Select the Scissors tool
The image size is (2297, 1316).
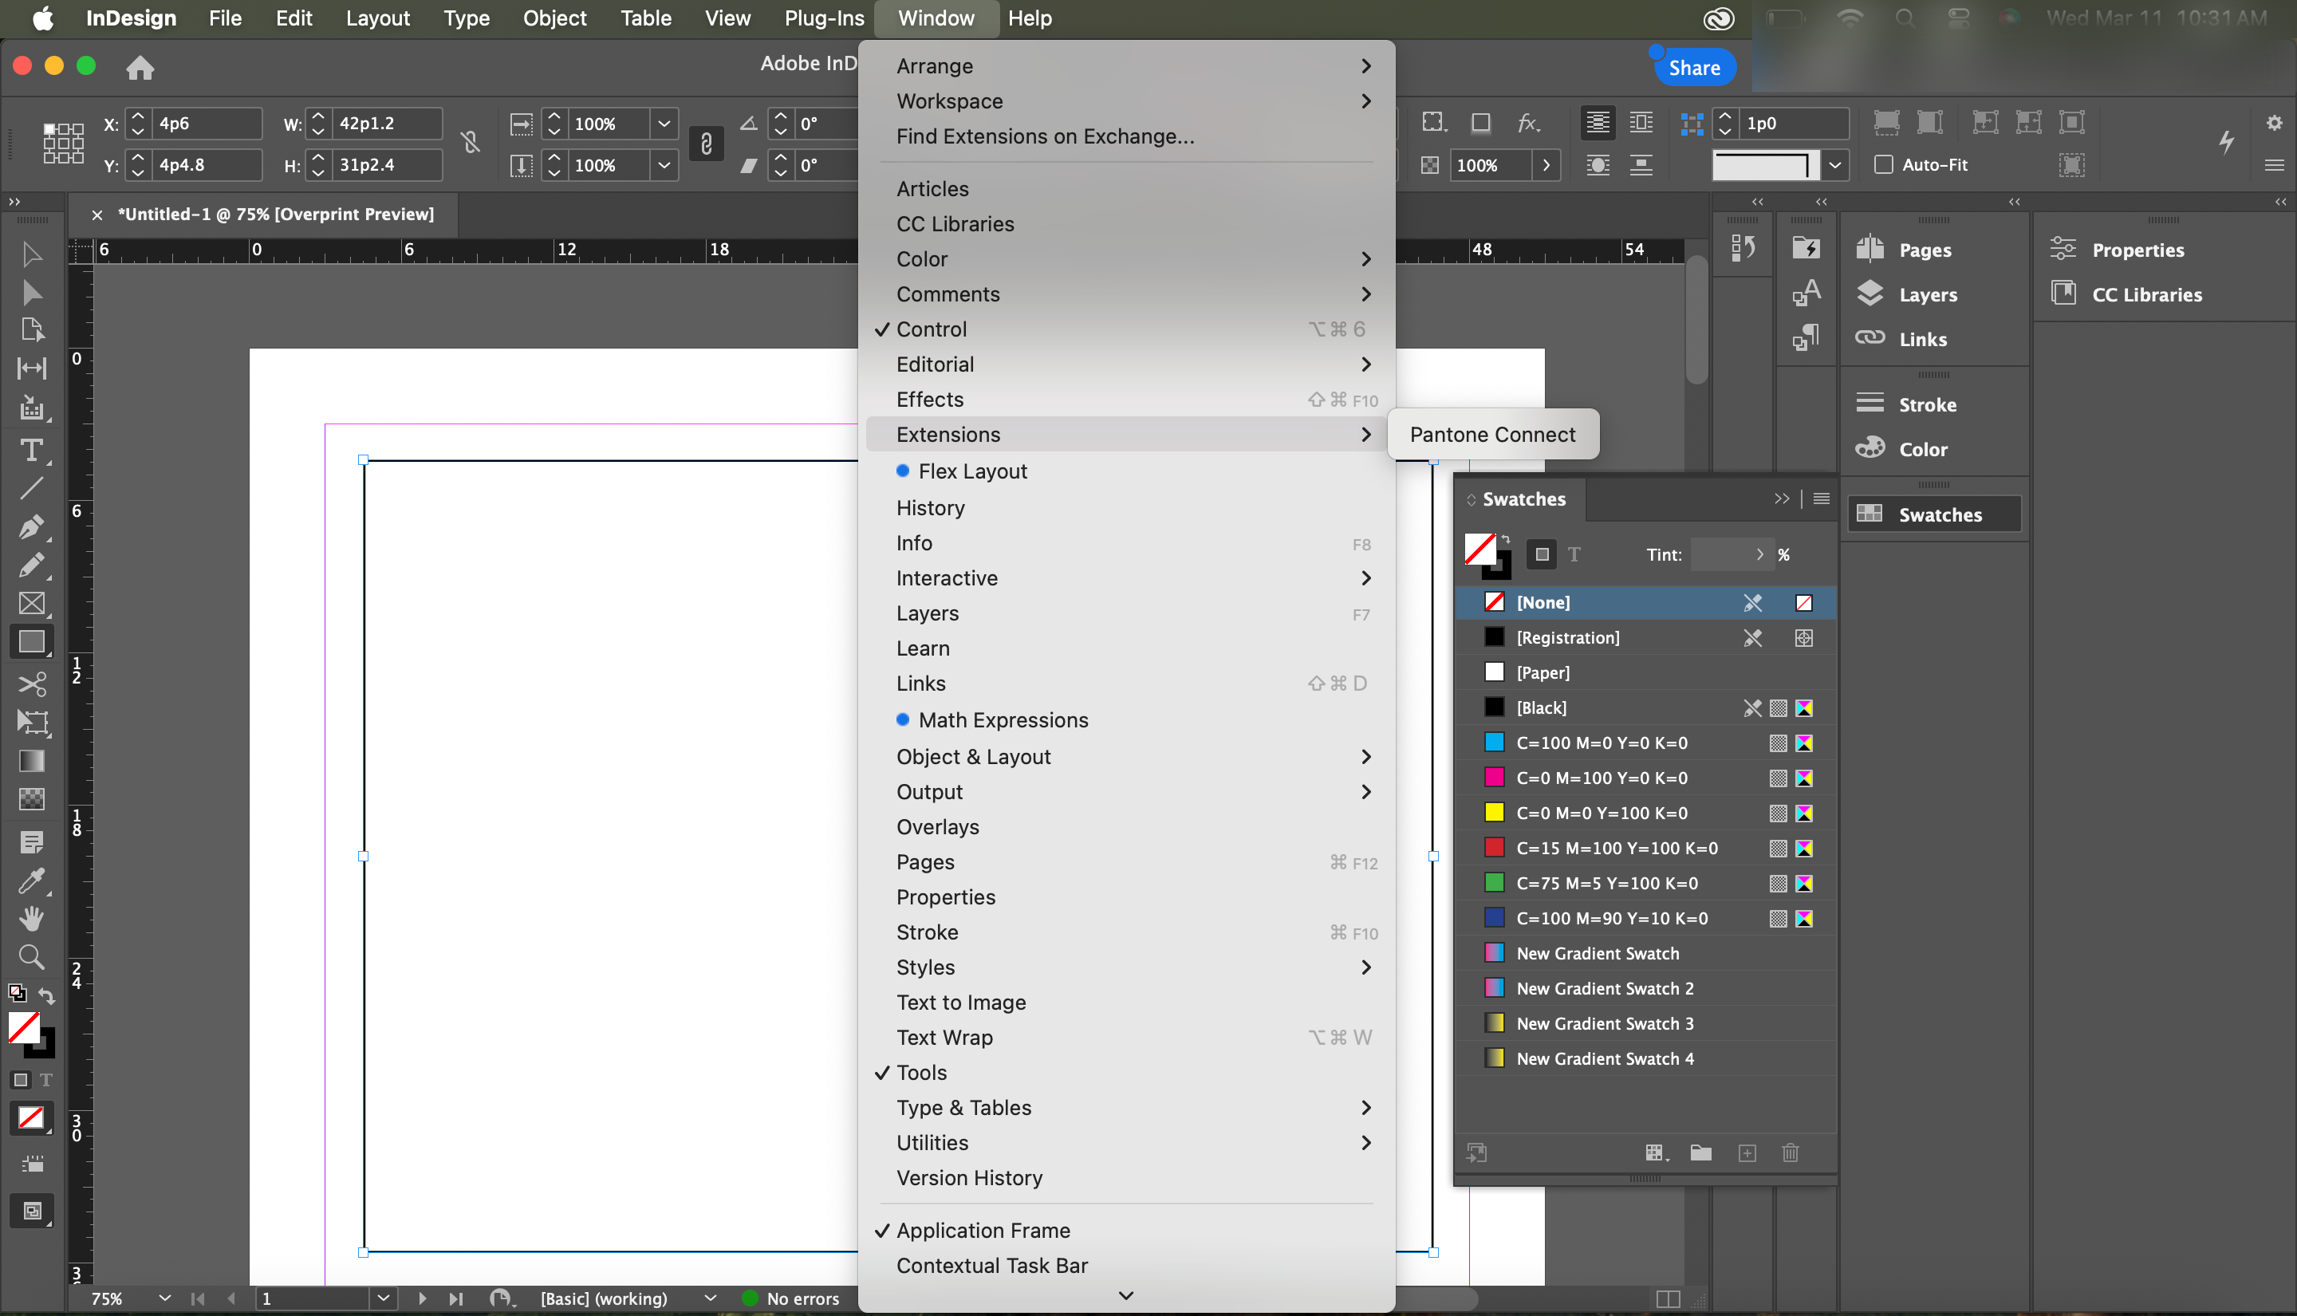(x=32, y=684)
